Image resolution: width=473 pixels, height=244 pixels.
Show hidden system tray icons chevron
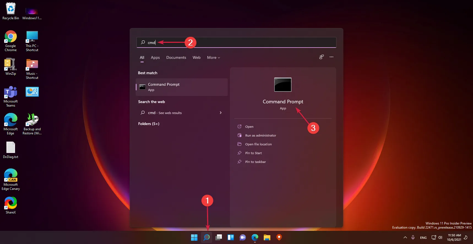(405, 237)
